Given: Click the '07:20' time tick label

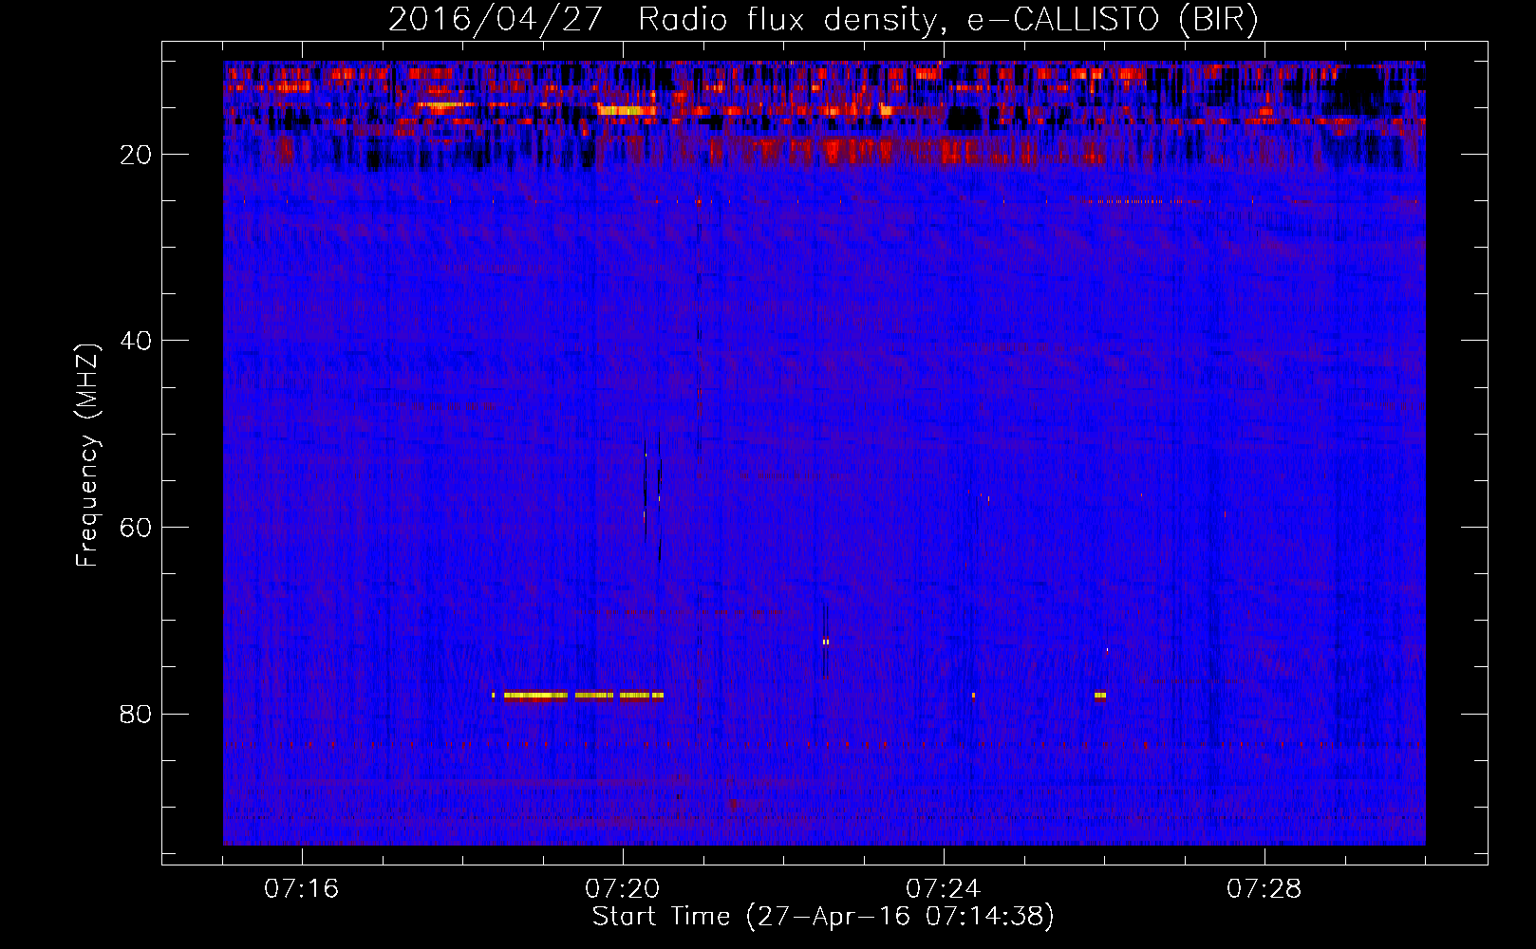Looking at the screenshot, I should 623,889.
